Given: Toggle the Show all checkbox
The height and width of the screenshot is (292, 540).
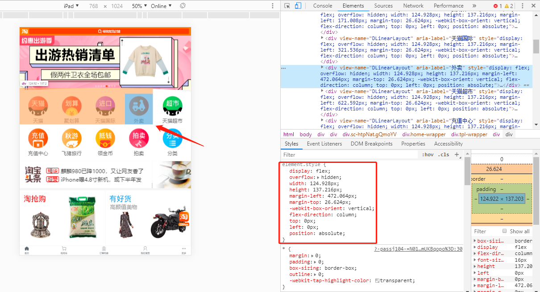Looking at the screenshot, I should tap(505, 231).
